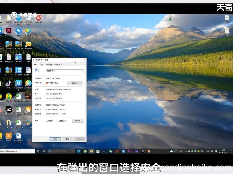
Task: Open Photoshop from the taskbar
Action: pyautogui.click(x=104, y=151)
